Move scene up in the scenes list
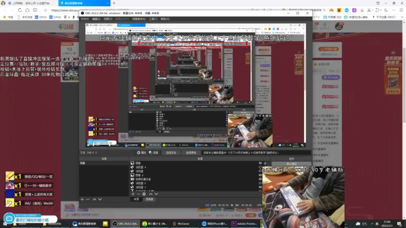Screen dimensions: 406x228 click(94, 199)
